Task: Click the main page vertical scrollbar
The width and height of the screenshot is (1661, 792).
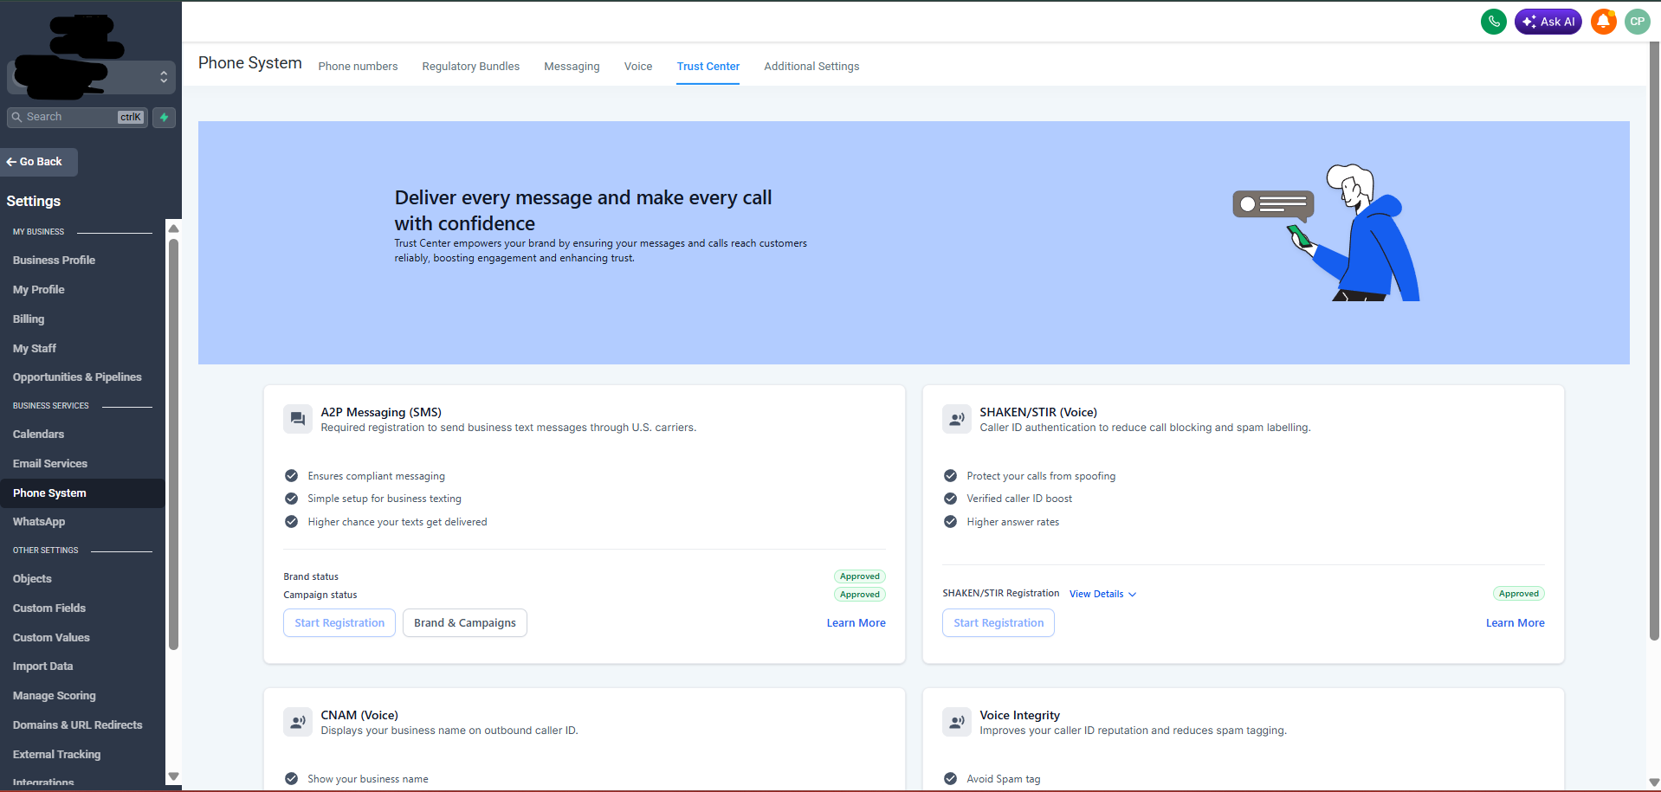Action: 1654,346
